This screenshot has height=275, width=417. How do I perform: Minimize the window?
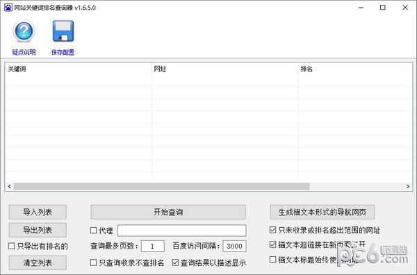point(361,8)
